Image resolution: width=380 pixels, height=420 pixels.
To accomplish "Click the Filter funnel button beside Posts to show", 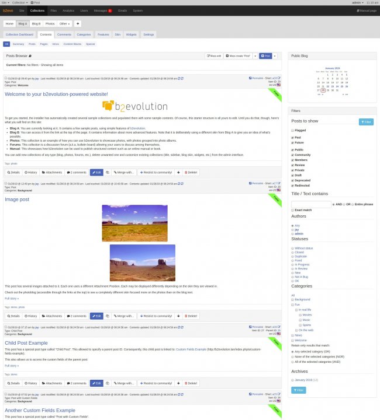I will coord(366,122).
